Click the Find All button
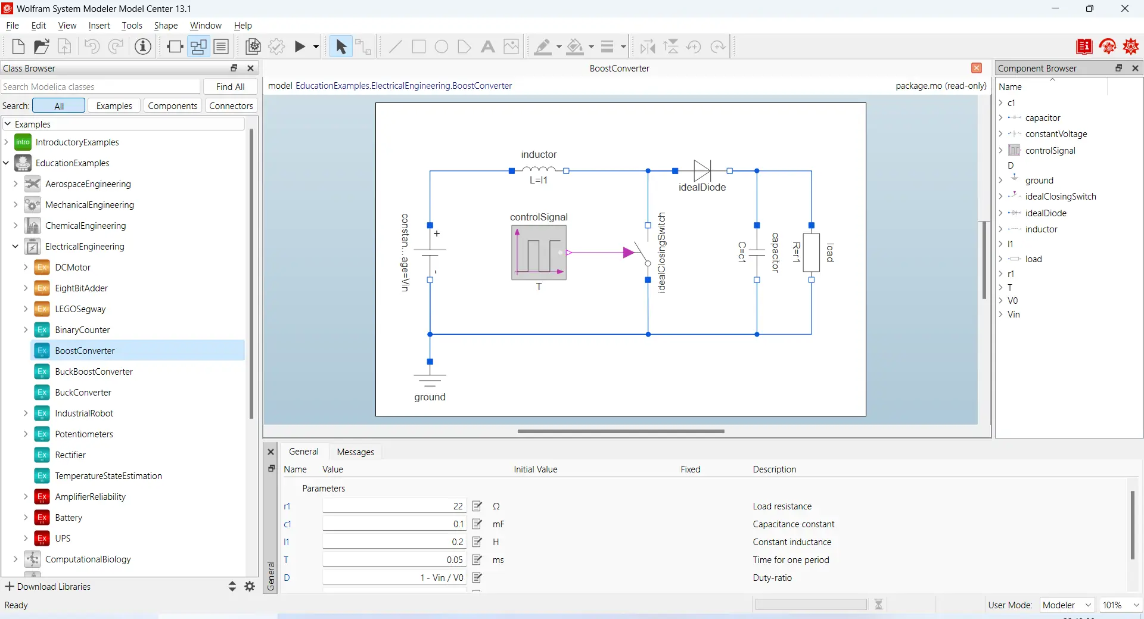This screenshot has width=1144, height=619. tap(230, 86)
